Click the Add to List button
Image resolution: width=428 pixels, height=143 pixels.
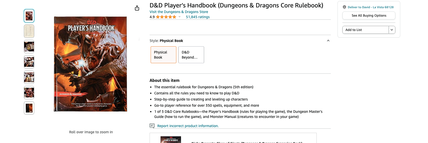(x=365, y=30)
